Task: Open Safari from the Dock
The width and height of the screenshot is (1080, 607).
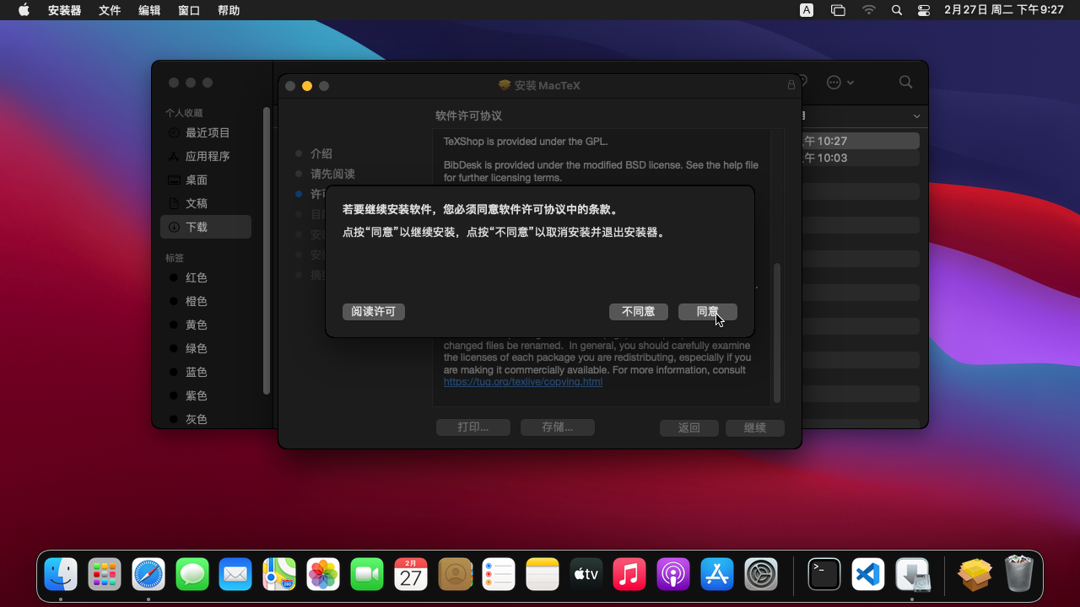Action: click(x=148, y=574)
